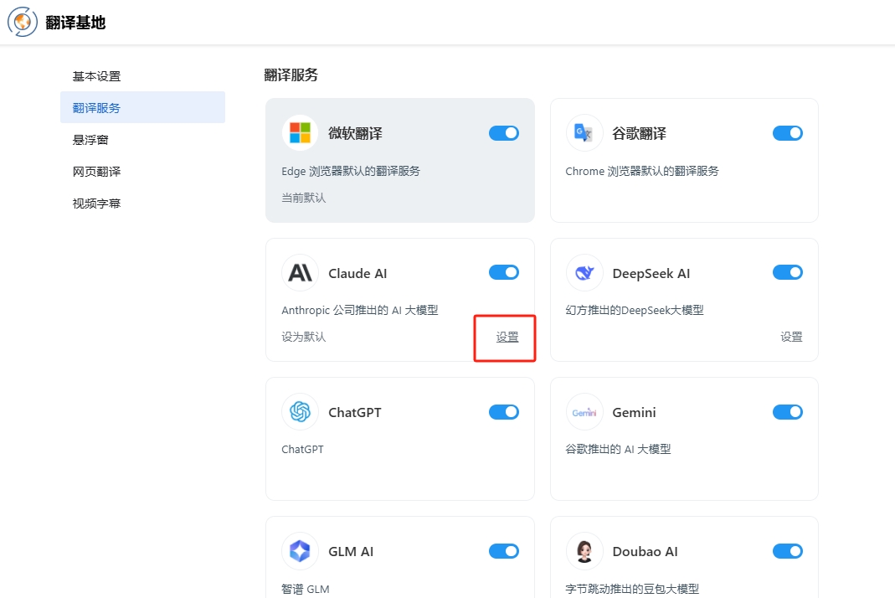Disable the ChatGPT service toggle

(503, 412)
